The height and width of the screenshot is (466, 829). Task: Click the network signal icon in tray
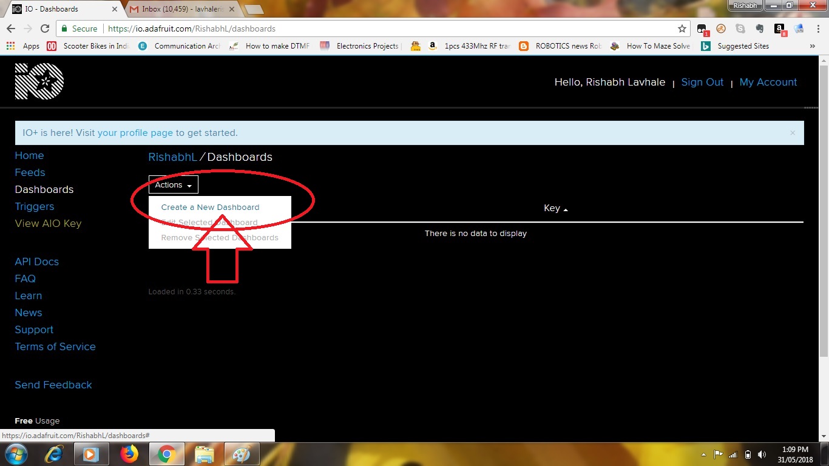click(x=733, y=454)
